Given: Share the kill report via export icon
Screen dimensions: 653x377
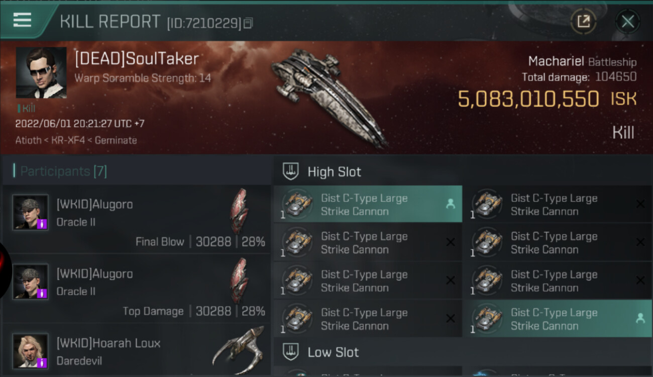Looking at the screenshot, I should tap(583, 21).
